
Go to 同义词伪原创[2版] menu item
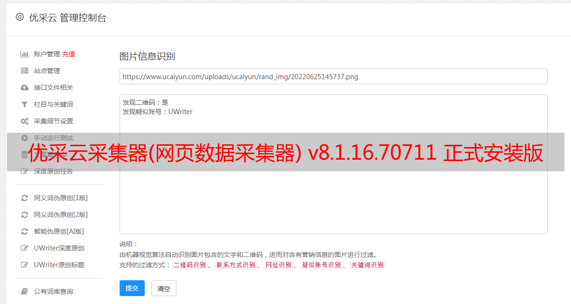pos(60,215)
